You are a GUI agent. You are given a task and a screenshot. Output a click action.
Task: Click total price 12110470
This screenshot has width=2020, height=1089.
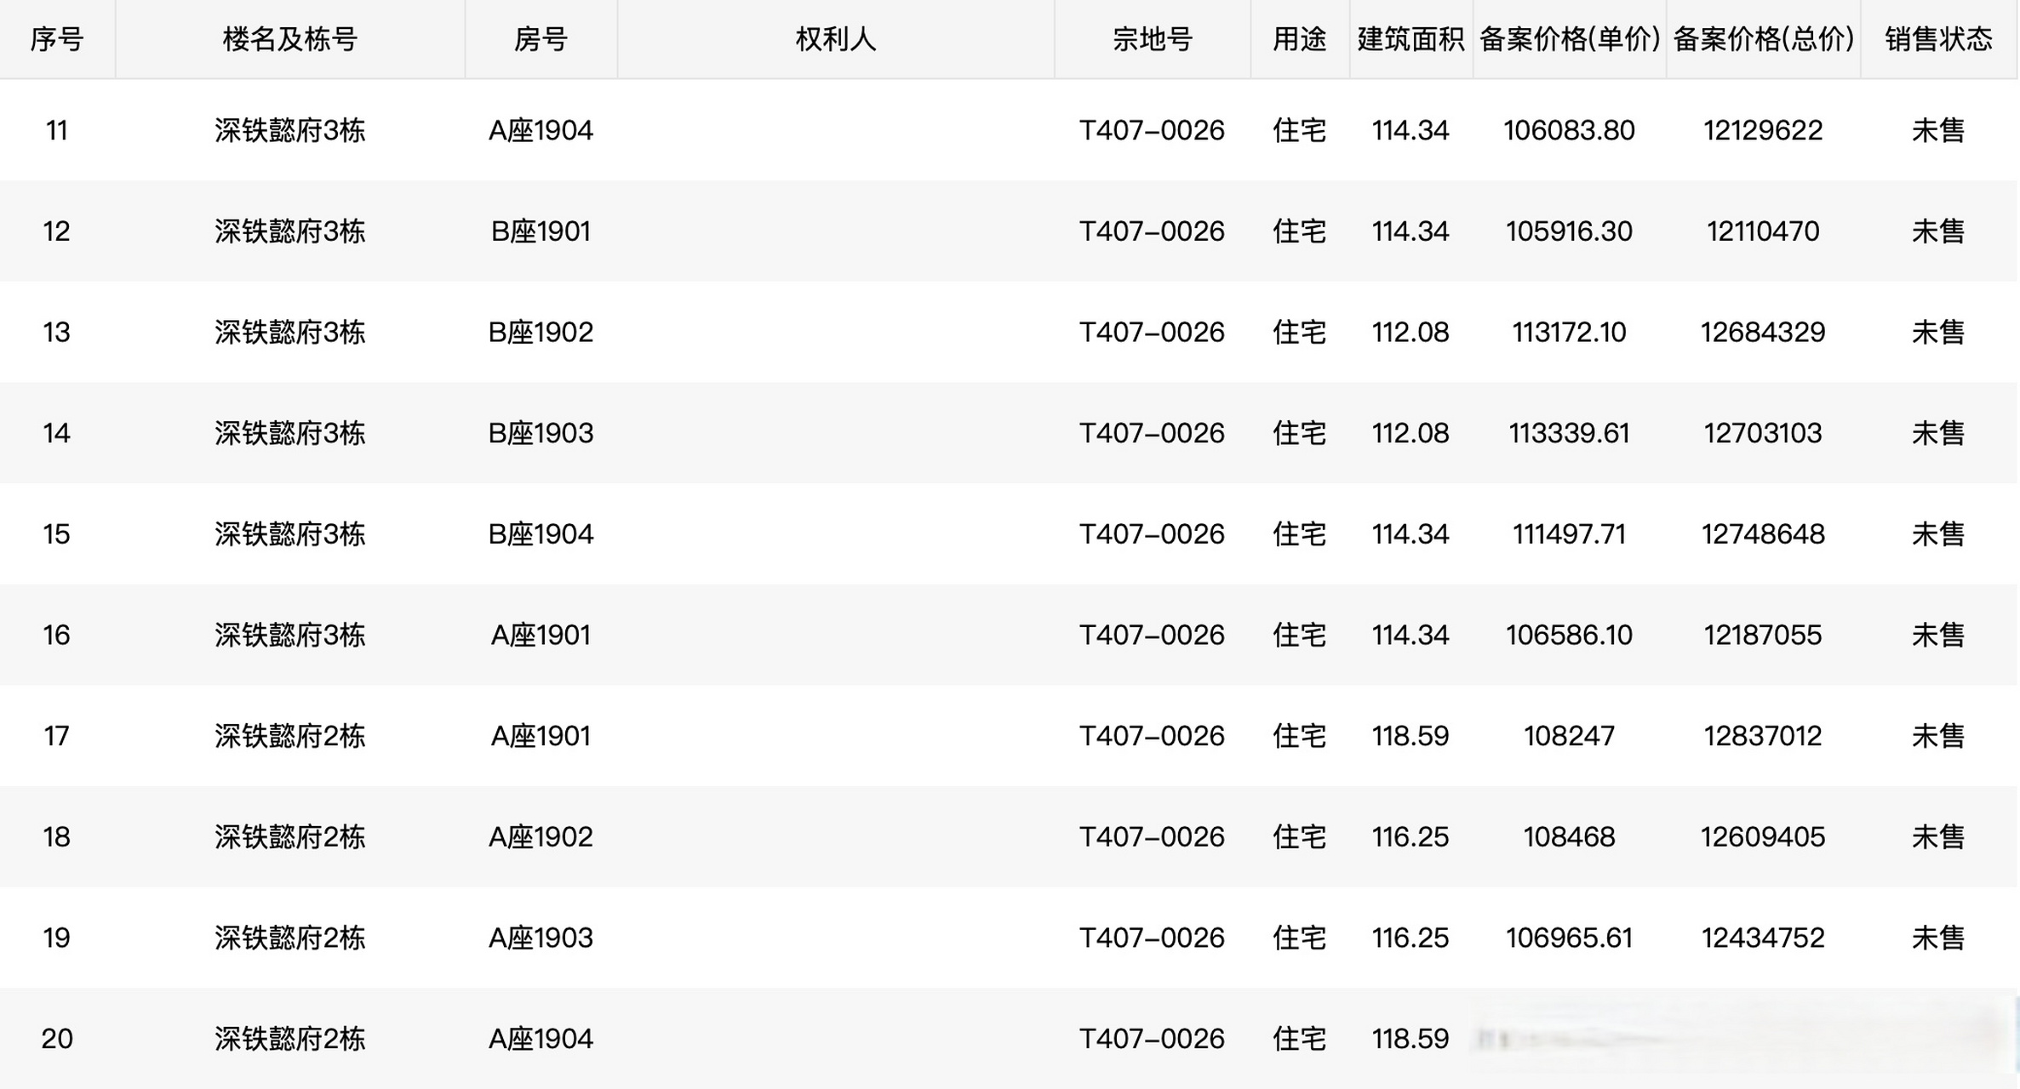point(1763,231)
